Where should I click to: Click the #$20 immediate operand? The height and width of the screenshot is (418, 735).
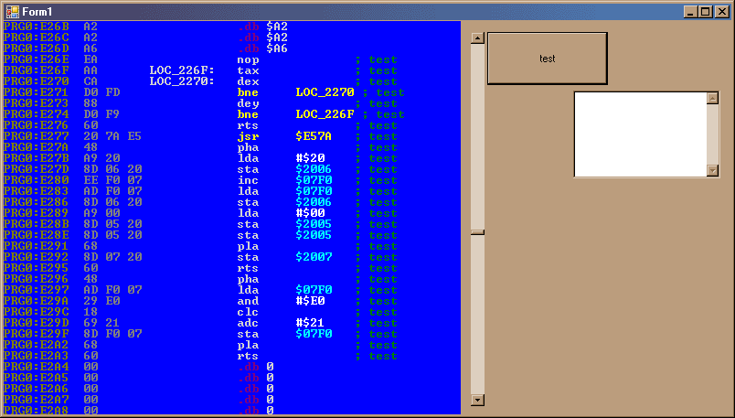pos(310,158)
